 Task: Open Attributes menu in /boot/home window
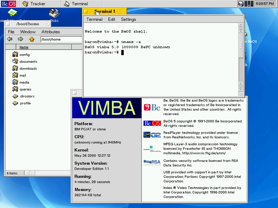pyautogui.click(x=51, y=32)
